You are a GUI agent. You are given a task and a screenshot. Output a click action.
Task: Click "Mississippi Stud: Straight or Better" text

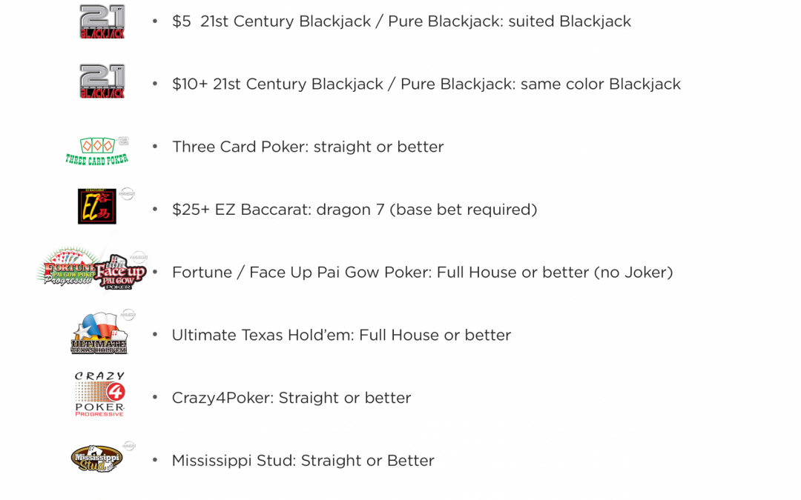pos(303,460)
